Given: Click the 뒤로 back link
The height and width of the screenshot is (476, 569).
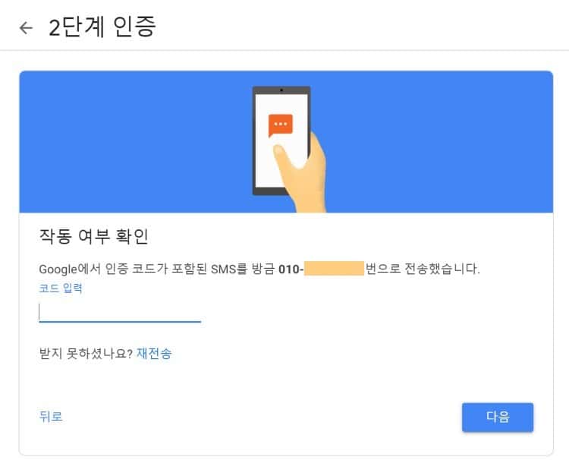Looking at the screenshot, I should click(51, 416).
